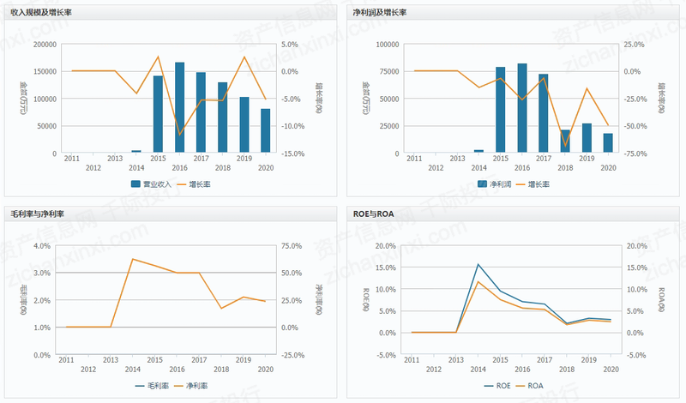Screen dimensions: 686x403
Task: Click the -15.0% axis label in revenue chart
Action: pos(292,153)
